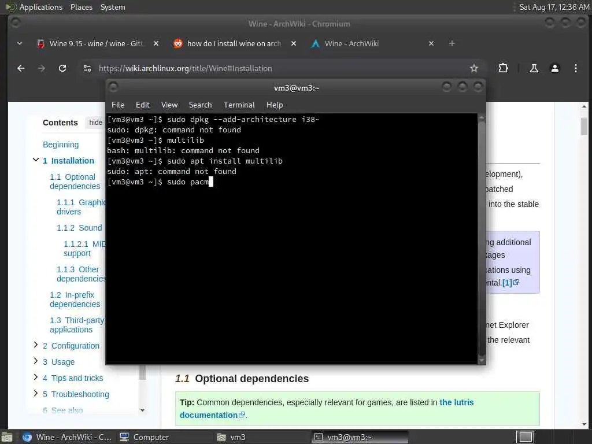Expand the 2 Configuration section
592x444 pixels.
35,345
